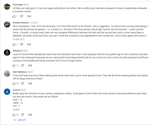This screenshot has width=151, height=125.
Task: Collapse Aaron B's comment with 간략히
Action: pos(16,110)
